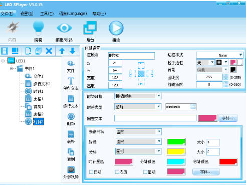Collapse the LED1 tree node
The width and height of the screenshot is (246, 185).
3,61
